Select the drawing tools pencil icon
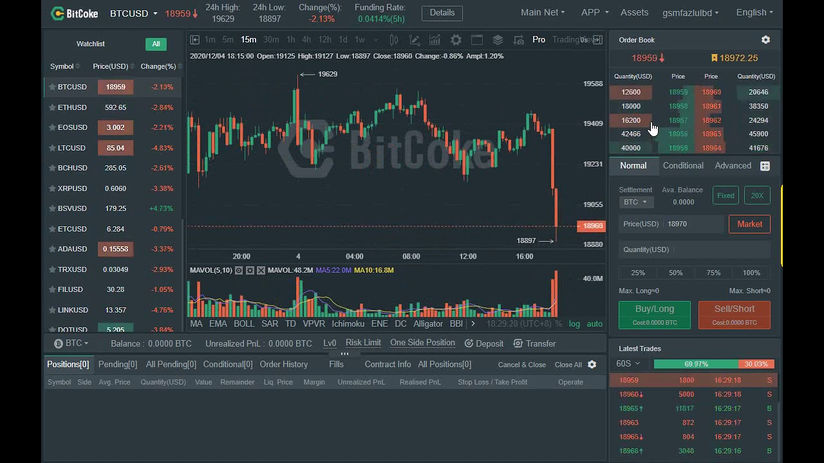This screenshot has height=463, width=824. (x=415, y=40)
